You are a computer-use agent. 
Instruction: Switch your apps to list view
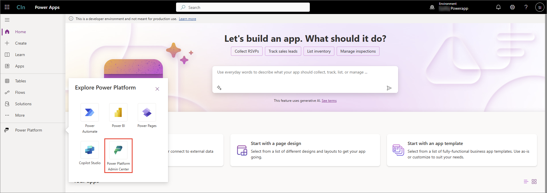click(x=526, y=182)
